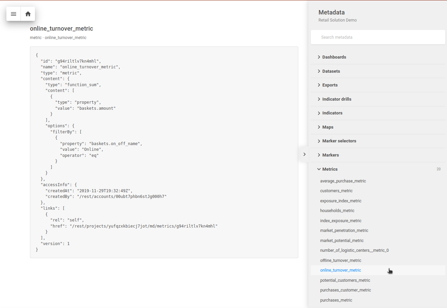447x308 pixels.
Task: Click the "version": 1 line
Action: coord(55,244)
